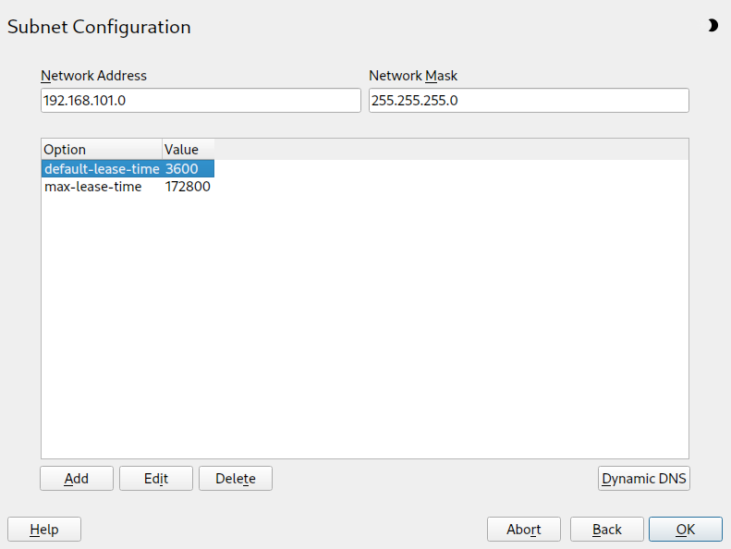The image size is (731, 549).
Task: Confirm settings with the OK button
Action: 685,529
